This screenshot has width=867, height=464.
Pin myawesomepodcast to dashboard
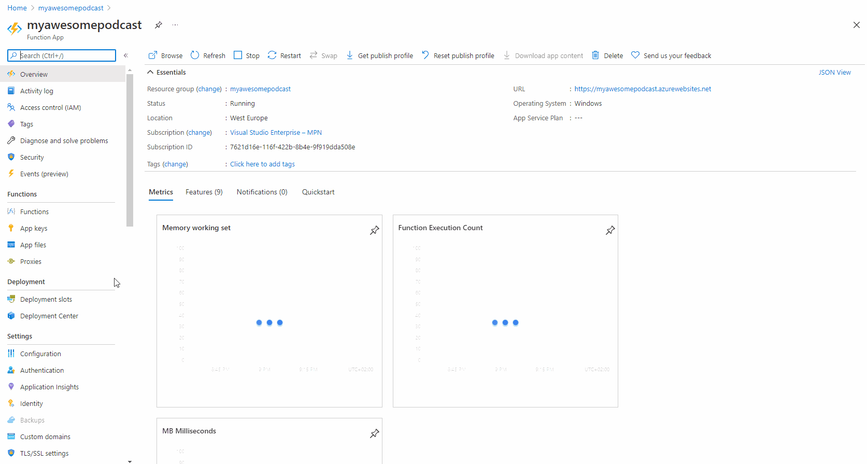point(159,25)
